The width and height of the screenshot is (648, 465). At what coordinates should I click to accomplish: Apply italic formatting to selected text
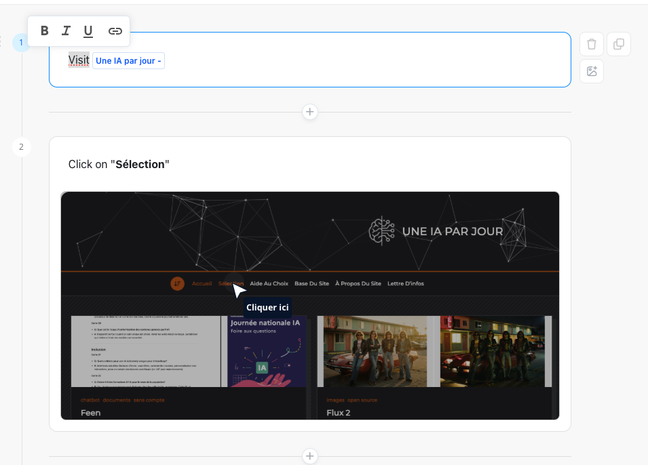point(66,31)
